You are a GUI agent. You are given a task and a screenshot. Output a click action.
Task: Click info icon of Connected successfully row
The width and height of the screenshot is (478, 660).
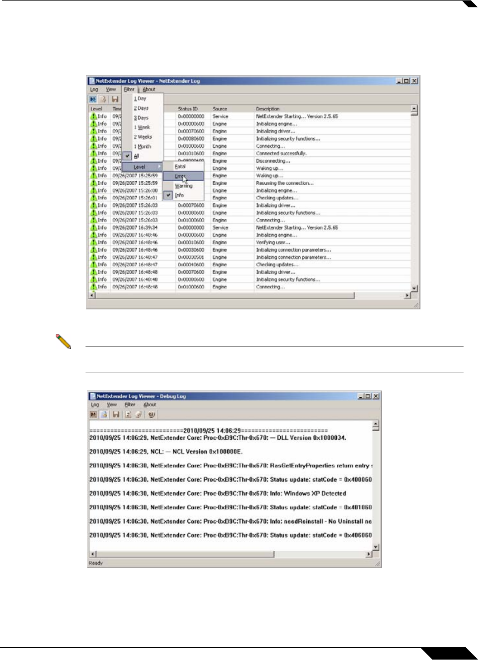point(94,154)
